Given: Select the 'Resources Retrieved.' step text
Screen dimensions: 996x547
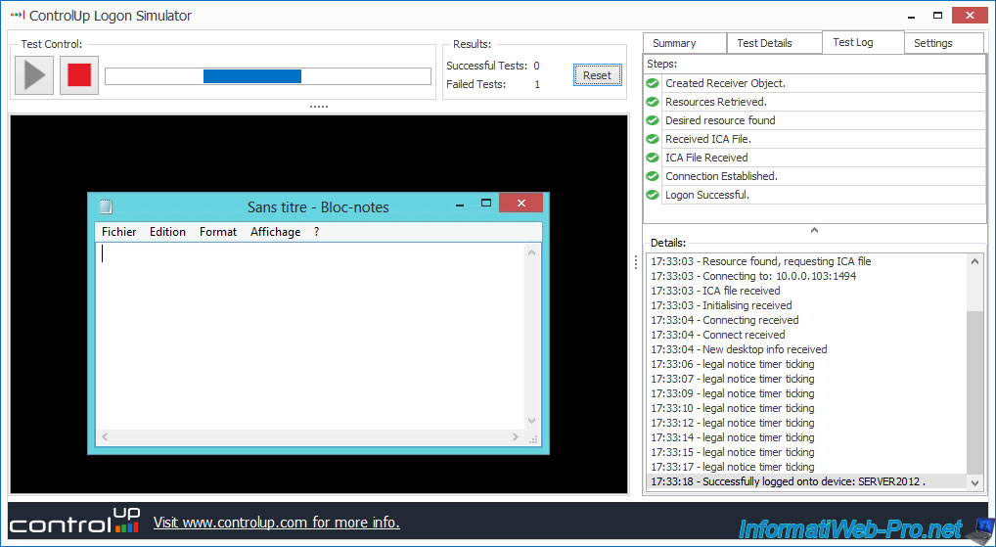Looking at the screenshot, I should [x=716, y=102].
